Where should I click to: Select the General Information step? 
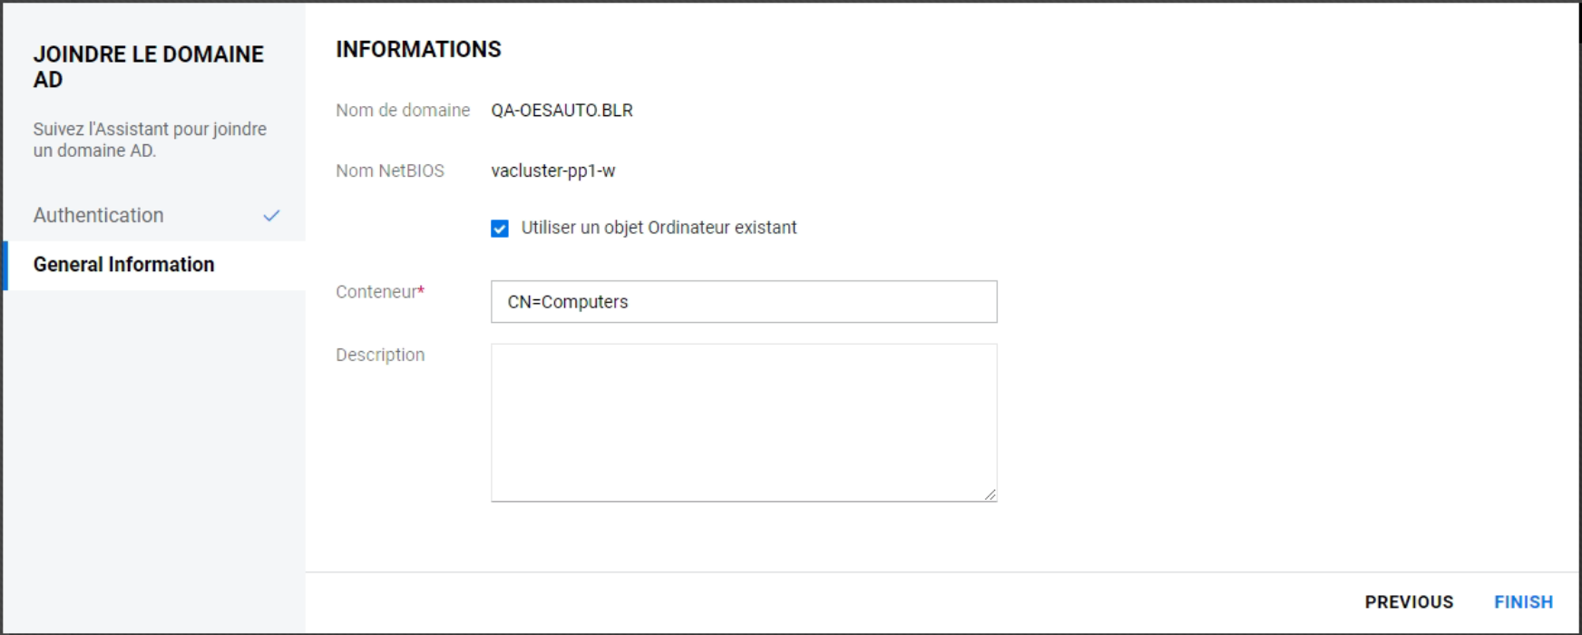coord(124,265)
